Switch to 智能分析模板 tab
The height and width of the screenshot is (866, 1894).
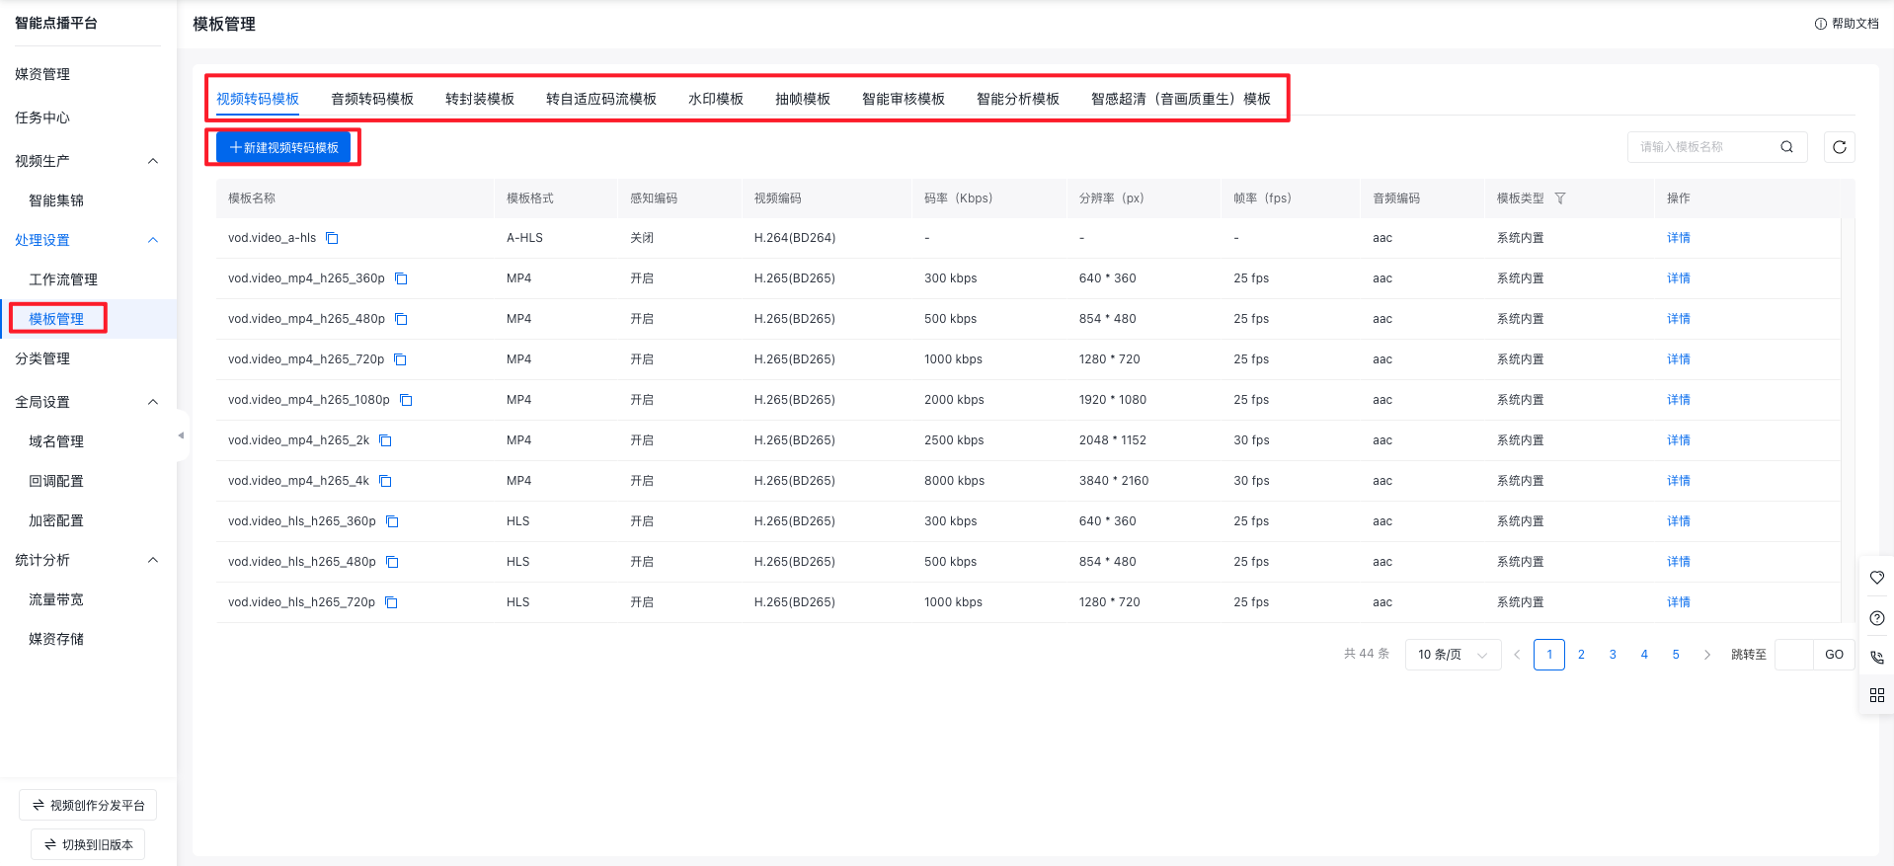[x=1018, y=99]
